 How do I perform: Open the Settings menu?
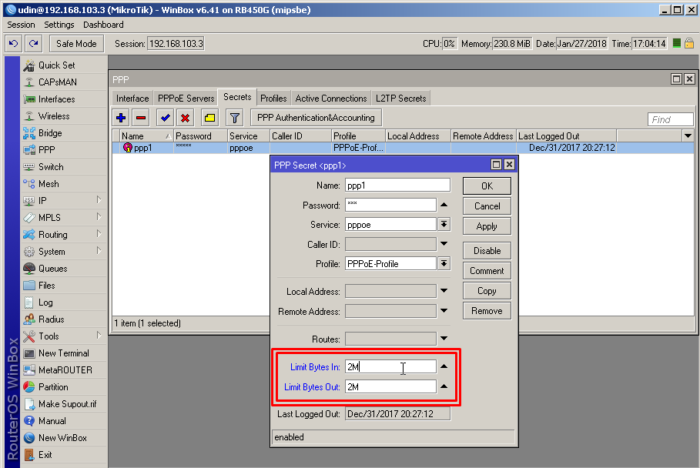tap(59, 25)
